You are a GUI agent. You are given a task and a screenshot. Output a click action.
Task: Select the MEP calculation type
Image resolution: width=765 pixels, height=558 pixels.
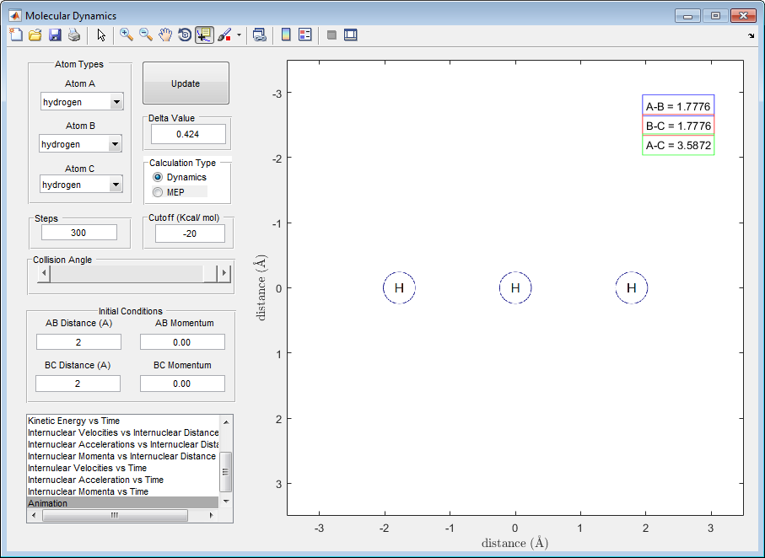click(158, 192)
